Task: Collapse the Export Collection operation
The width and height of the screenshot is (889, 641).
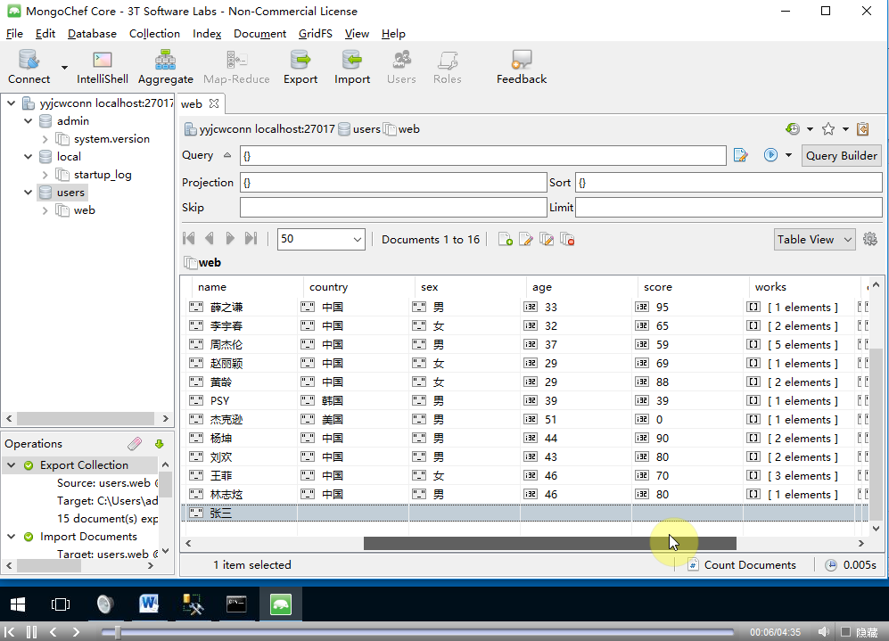Action: click(11, 465)
